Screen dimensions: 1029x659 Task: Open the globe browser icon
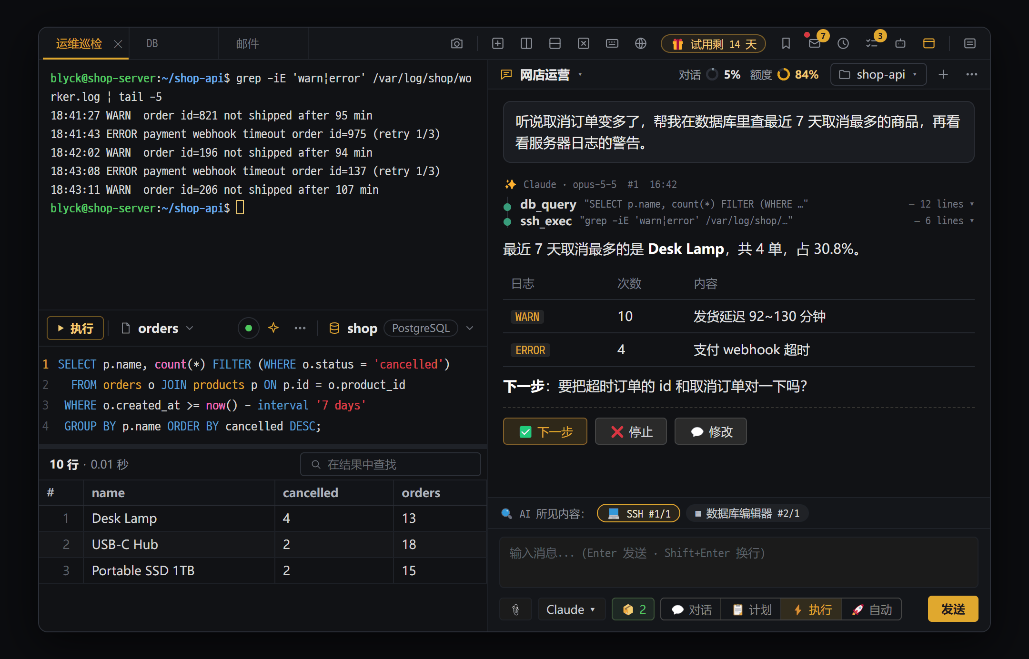coord(641,44)
